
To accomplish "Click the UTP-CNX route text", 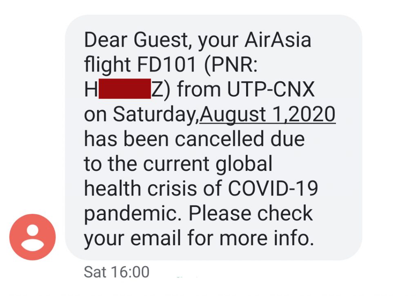I will [x=271, y=89].
